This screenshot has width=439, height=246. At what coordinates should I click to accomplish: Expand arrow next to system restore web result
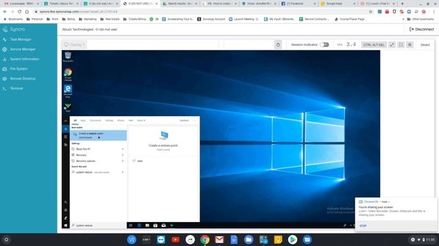123,172
